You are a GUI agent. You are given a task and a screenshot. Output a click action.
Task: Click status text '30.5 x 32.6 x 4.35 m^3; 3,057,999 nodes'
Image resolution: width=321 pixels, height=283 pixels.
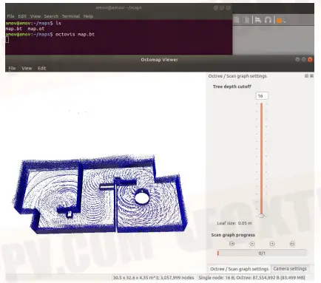pyautogui.click(x=153, y=278)
